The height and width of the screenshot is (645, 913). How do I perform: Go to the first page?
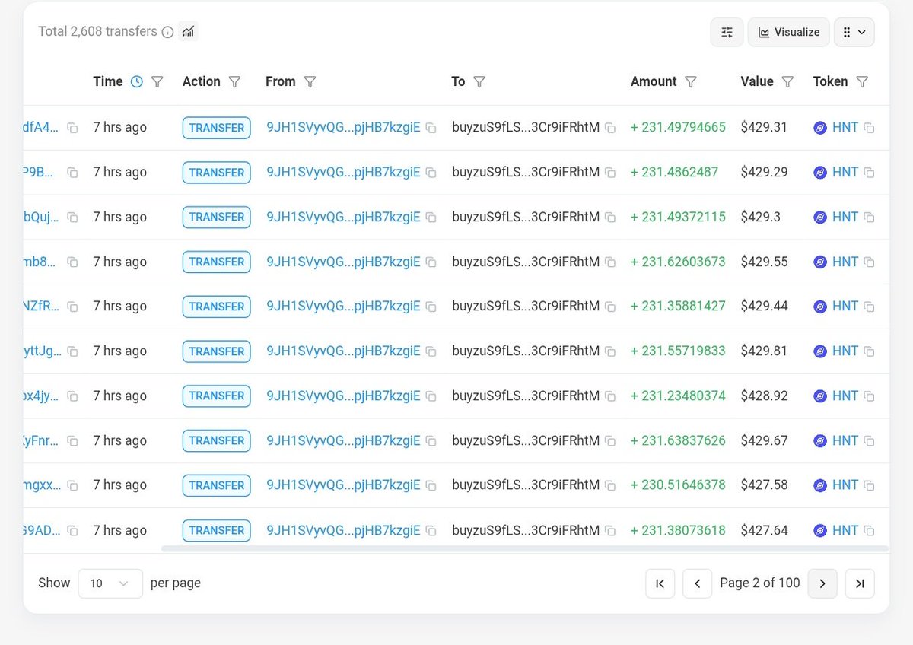click(660, 583)
